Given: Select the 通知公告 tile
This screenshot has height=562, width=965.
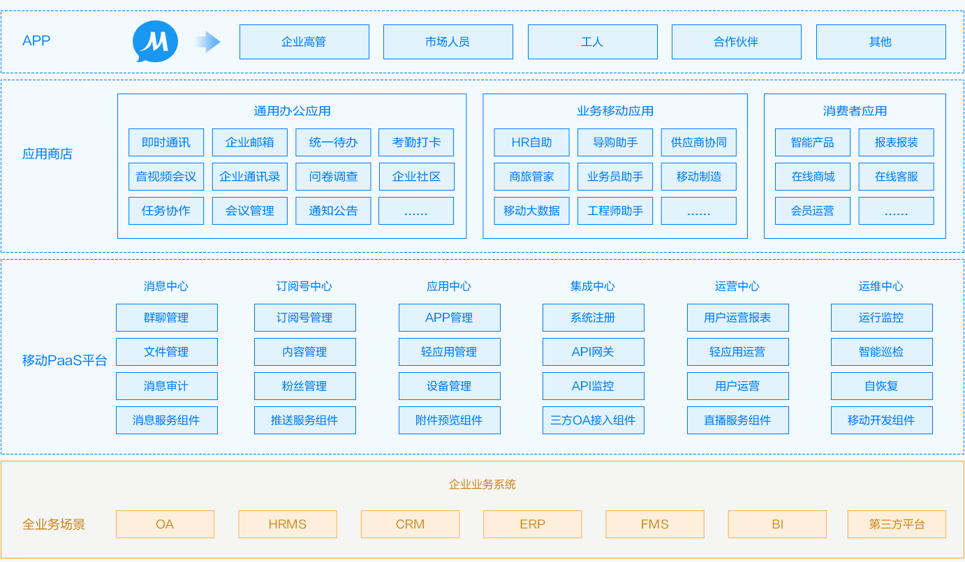Looking at the screenshot, I should [333, 211].
